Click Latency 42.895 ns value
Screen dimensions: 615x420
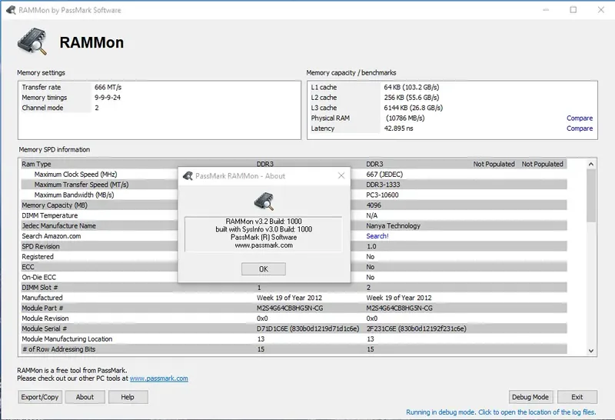(398, 128)
